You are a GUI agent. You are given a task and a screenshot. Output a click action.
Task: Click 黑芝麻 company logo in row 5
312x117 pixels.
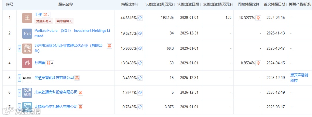click(27, 78)
